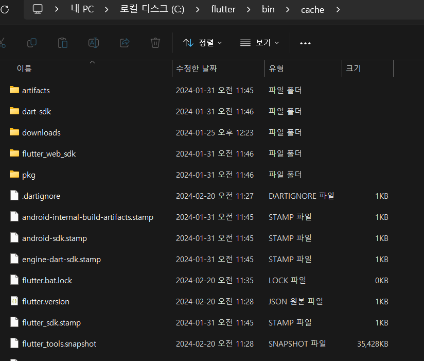Click the android-sdk.stamp file icon

click(x=14, y=237)
